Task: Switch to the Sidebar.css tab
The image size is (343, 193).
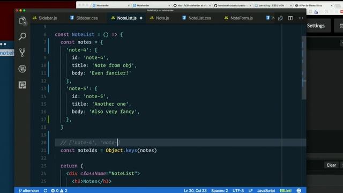Action: pos(84,18)
